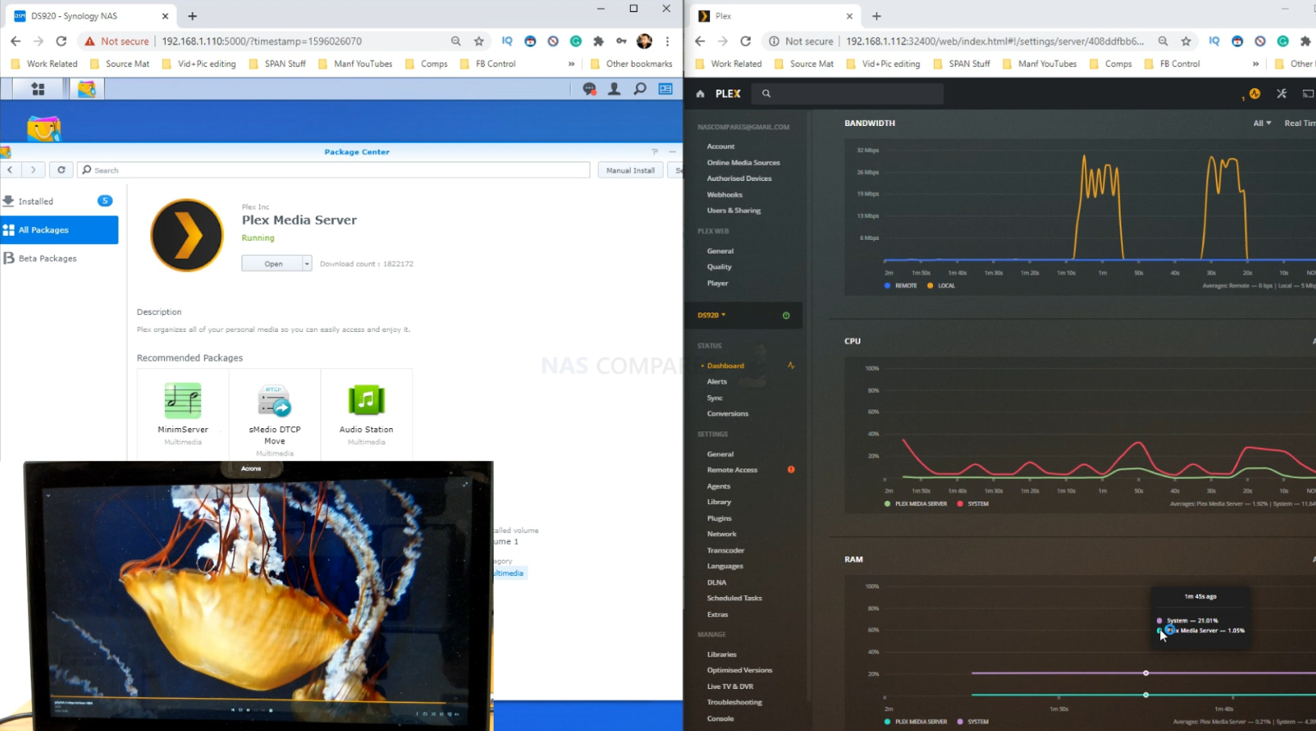Open Plex Alerts page
The width and height of the screenshot is (1316, 731).
(x=717, y=381)
